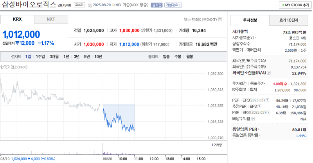Open help icon beside 외국인소진율(B/A)
This screenshot has height=163, width=313.
point(269,73)
